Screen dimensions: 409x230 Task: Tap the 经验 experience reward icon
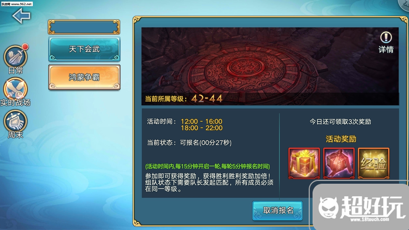(x=374, y=163)
